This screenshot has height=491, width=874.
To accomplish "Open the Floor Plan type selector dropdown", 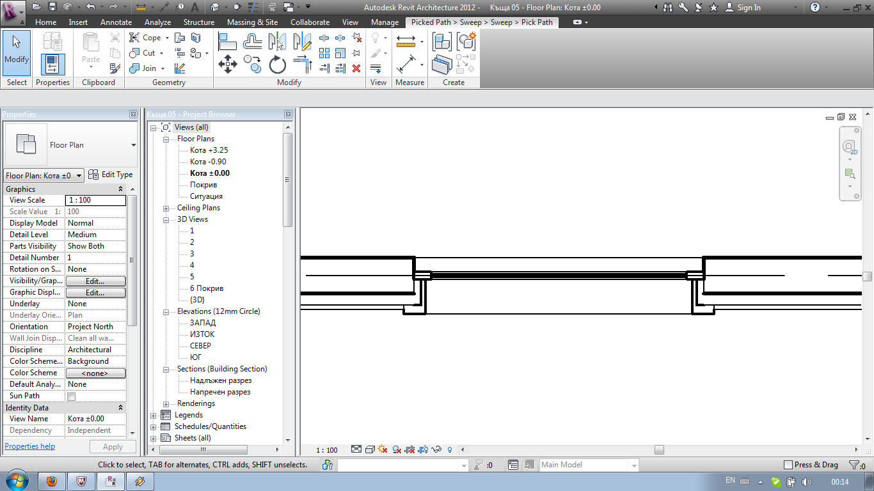I will [x=133, y=145].
